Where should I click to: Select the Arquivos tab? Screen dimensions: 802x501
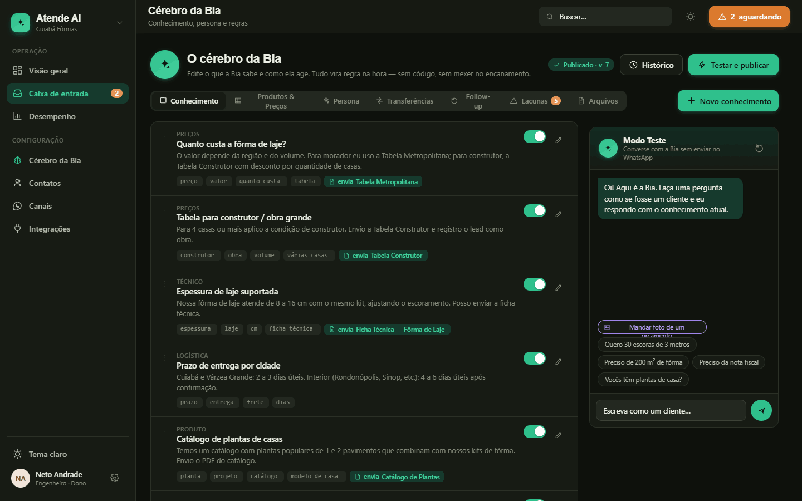pos(598,101)
